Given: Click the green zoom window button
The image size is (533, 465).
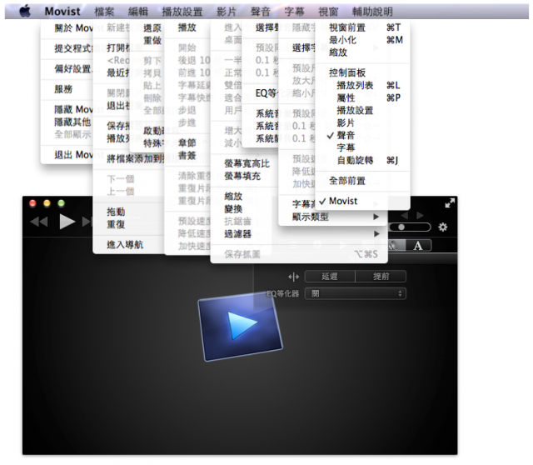Looking at the screenshot, I should coord(61,203).
